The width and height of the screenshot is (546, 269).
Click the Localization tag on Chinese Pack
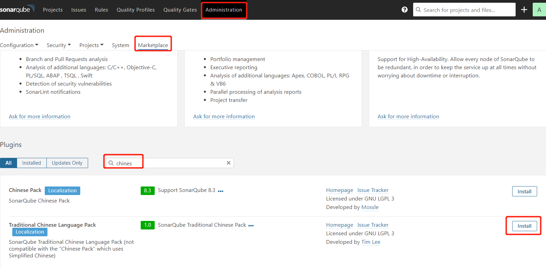pyautogui.click(x=62, y=191)
